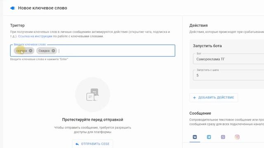Open the 'Ссылка на инструкции' link

pos(35,36)
